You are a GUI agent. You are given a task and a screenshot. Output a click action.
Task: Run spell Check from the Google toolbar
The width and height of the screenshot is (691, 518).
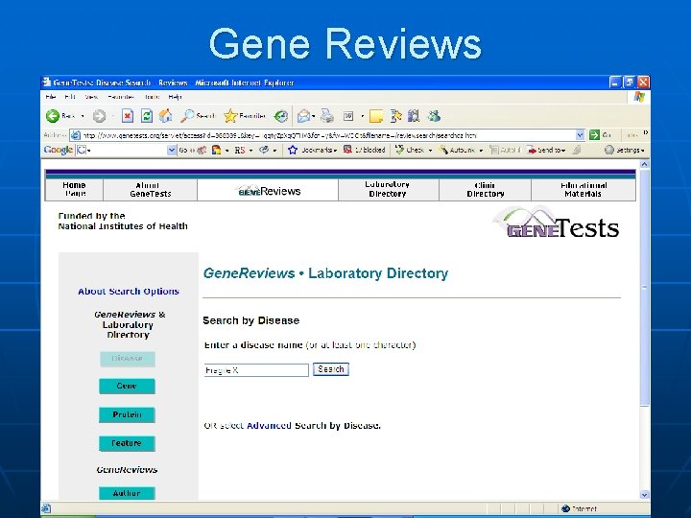[x=410, y=151]
